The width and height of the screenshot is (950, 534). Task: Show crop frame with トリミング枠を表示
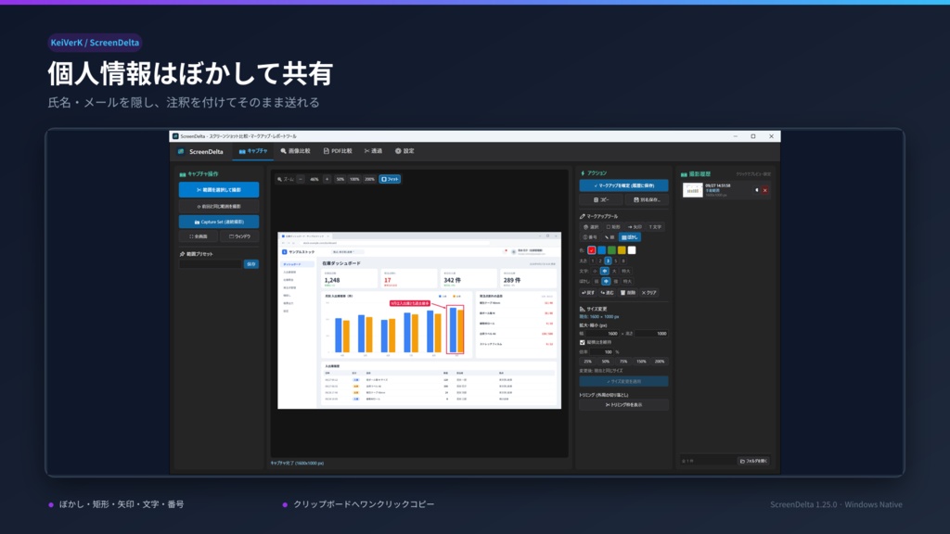click(x=623, y=404)
